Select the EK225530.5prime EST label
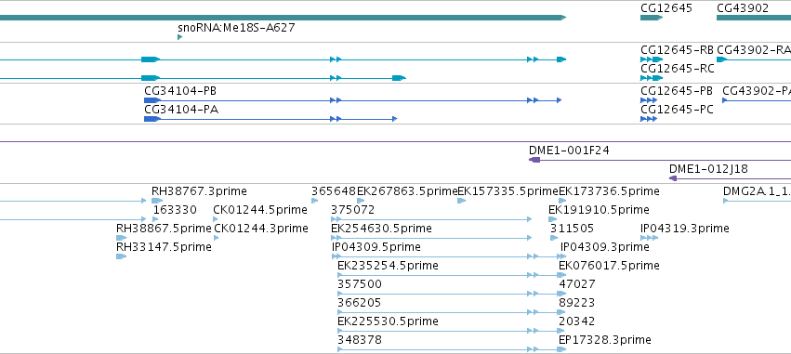 coord(388,321)
